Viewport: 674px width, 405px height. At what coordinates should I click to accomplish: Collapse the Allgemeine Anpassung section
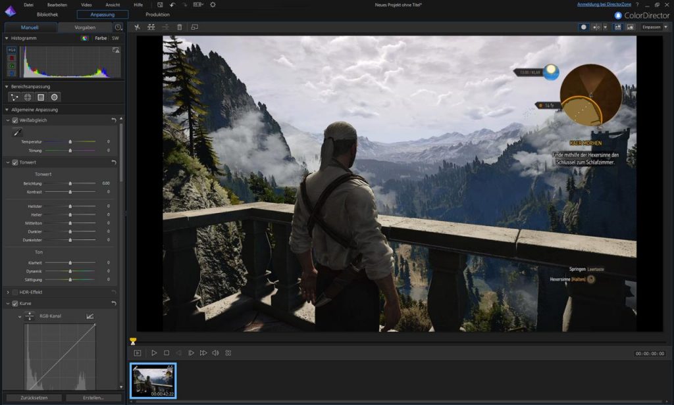tap(7, 110)
